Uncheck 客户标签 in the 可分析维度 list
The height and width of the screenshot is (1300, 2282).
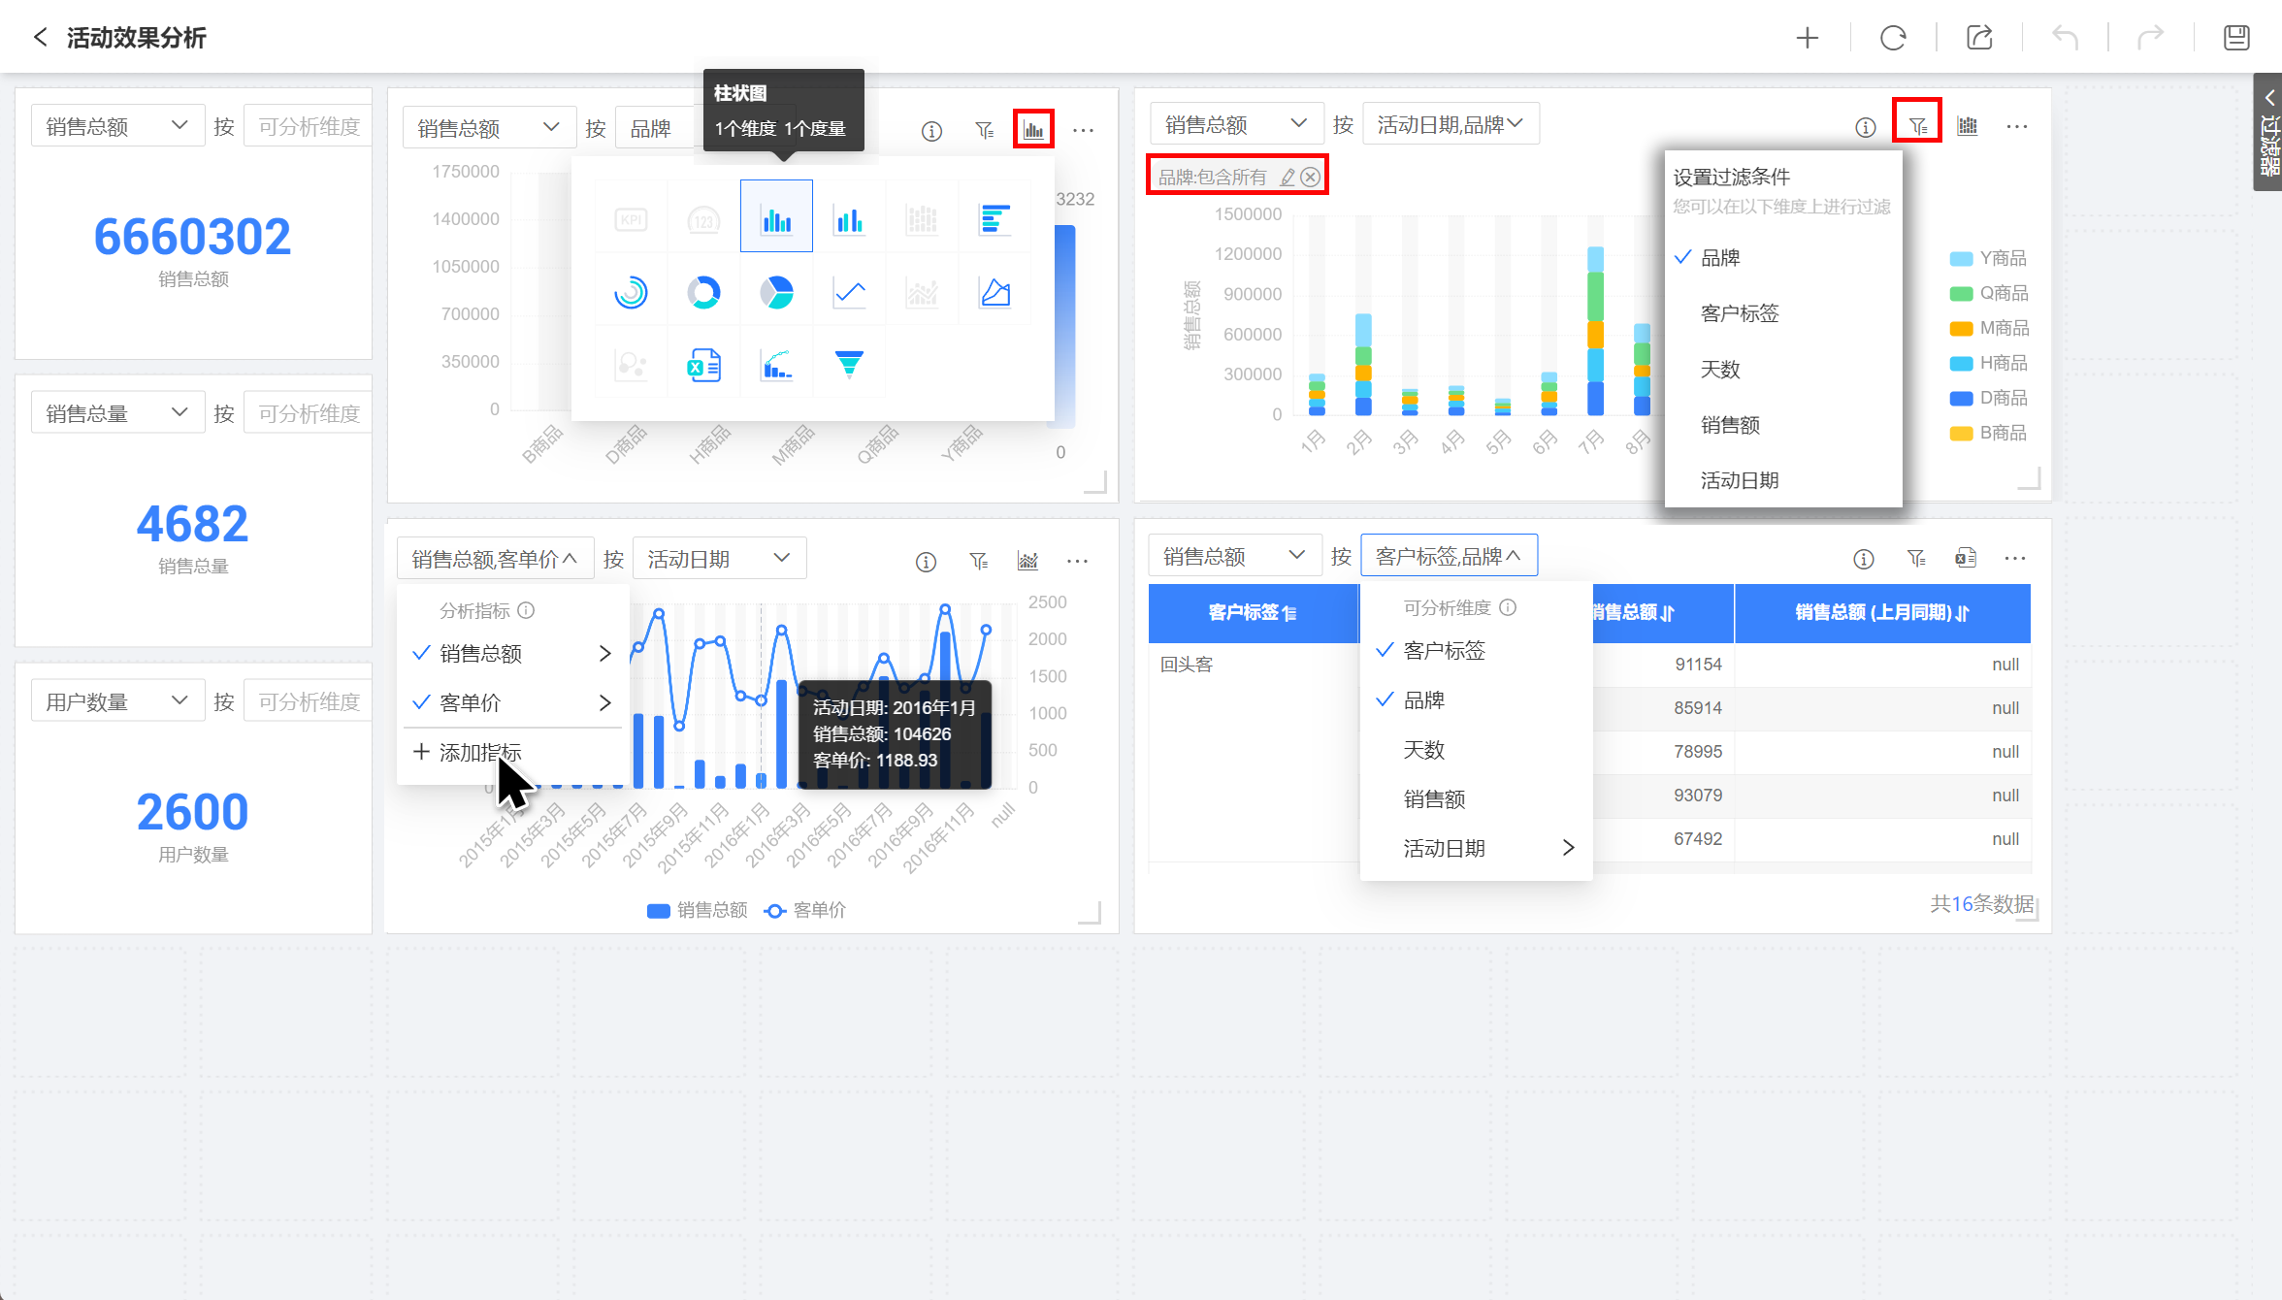(x=1444, y=651)
